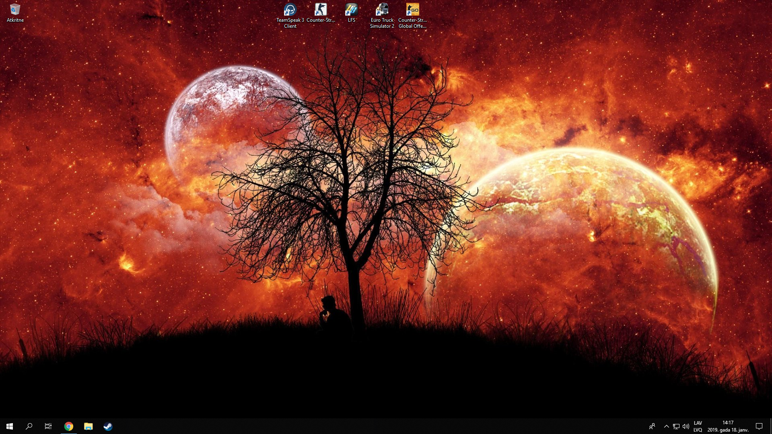Open taskbar search magnifier

coord(29,426)
